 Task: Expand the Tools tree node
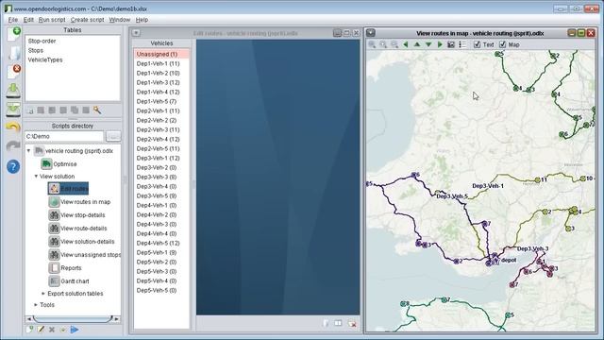(36, 304)
